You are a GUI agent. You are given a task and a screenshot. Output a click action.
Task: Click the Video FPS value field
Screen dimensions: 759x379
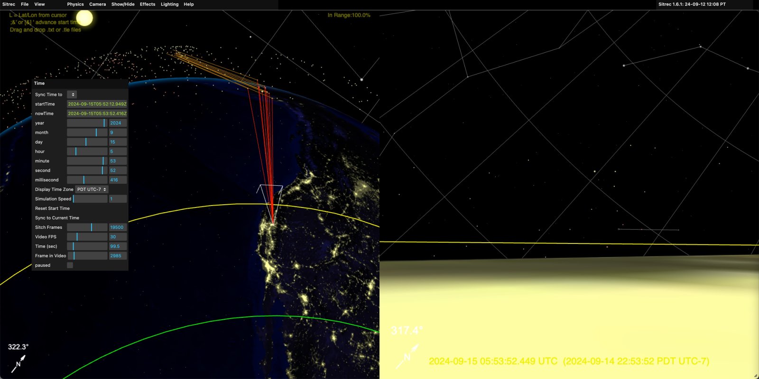point(118,237)
